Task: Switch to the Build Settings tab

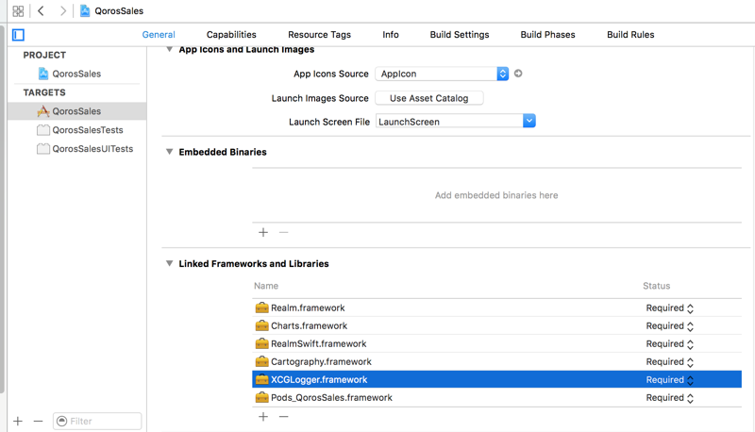Action: click(x=460, y=35)
